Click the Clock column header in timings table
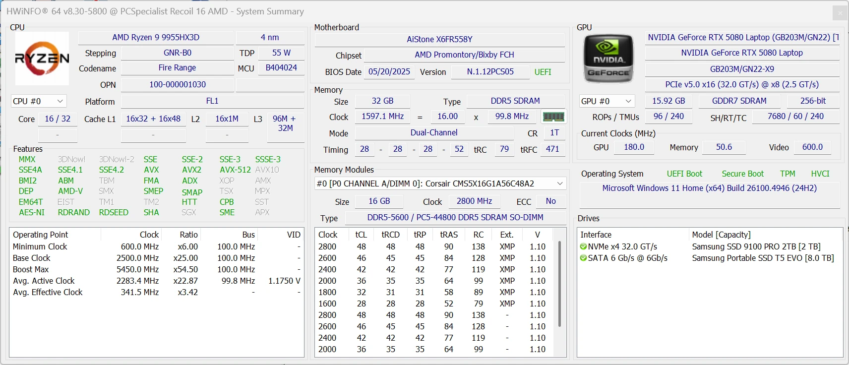849x365 pixels. pyautogui.click(x=328, y=235)
